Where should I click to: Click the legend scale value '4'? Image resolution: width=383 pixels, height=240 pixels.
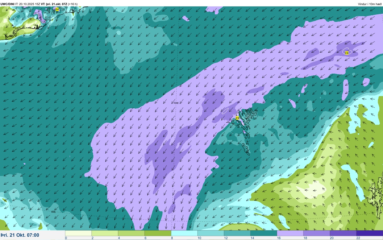point(119,238)
